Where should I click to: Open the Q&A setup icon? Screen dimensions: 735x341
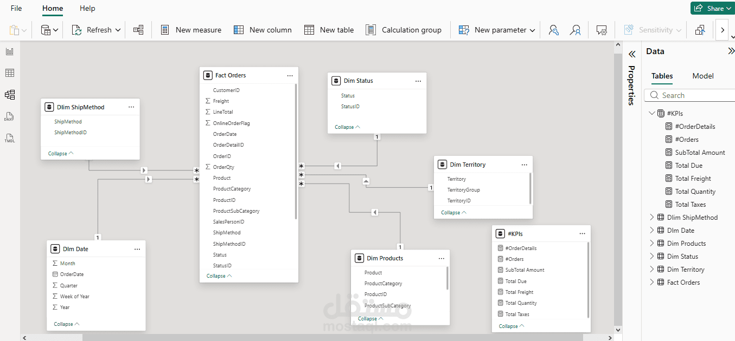(x=601, y=30)
